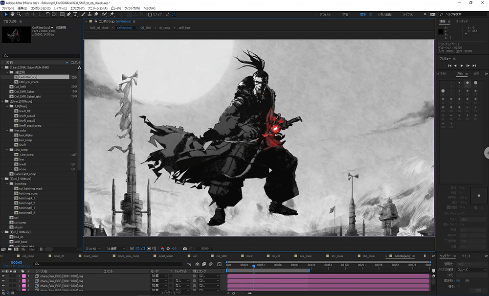The width and height of the screenshot is (489, 296).
Task: Open blend mode dropdown 加算 for layer 1
Action: coord(159,276)
